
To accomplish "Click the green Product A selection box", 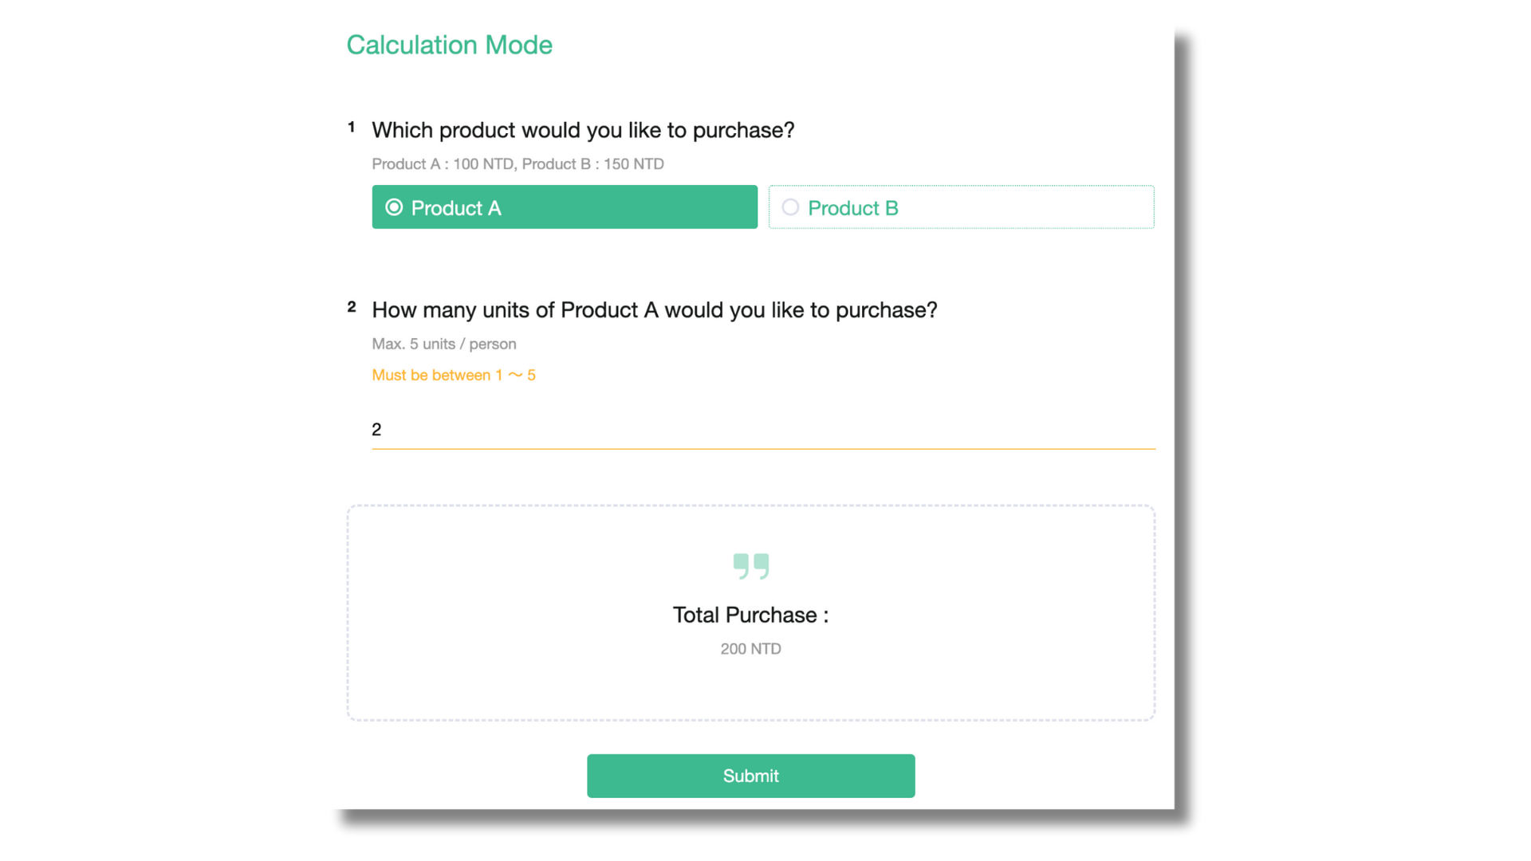I will (564, 207).
